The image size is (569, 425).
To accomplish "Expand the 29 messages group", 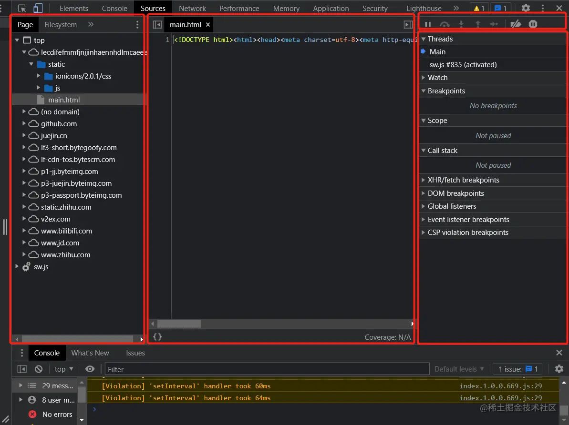I will point(21,385).
